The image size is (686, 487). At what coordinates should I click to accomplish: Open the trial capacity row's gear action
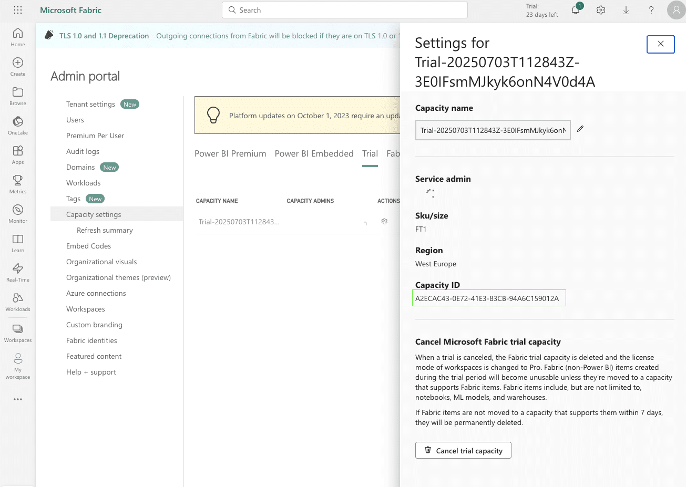[x=384, y=221]
